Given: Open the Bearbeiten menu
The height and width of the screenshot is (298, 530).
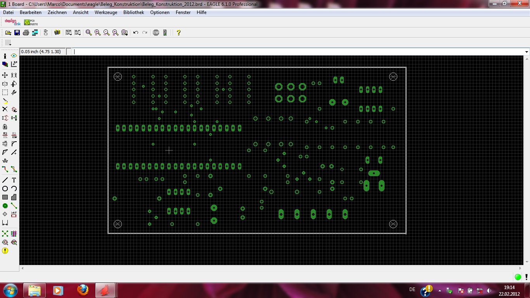Looking at the screenshot, I should (x=31, y=12).
